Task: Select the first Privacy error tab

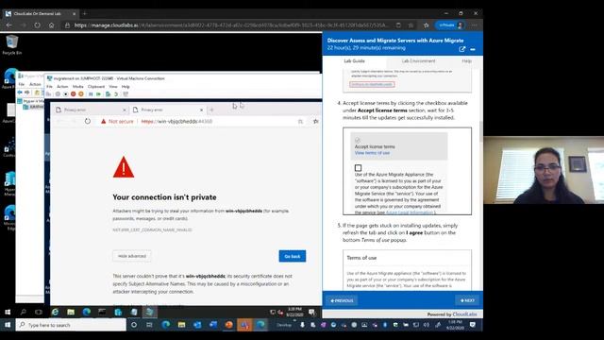Action: coord(91,110)
